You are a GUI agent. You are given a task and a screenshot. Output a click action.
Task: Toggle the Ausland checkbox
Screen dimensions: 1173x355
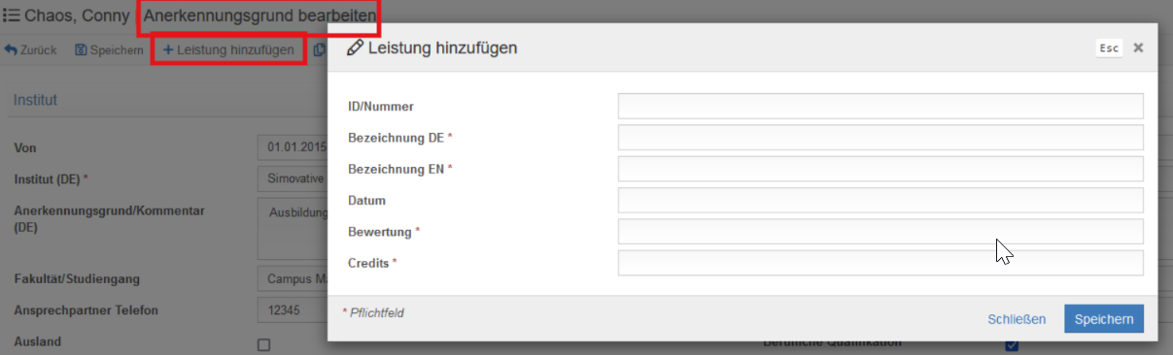263,344
